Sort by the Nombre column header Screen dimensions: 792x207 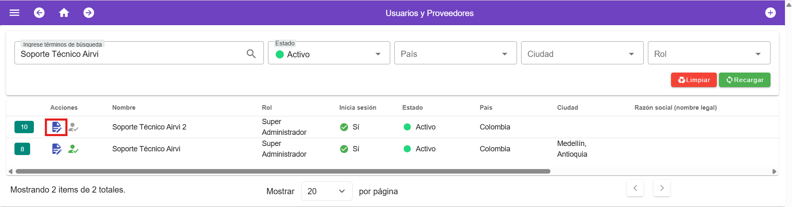click(x=124, y=108)
